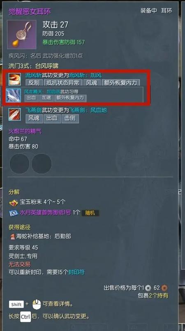This screenshot has height=331, width=185.
Task: Click the 额外恢复内力 tag under 流风斩
Action: click(121, 83)
